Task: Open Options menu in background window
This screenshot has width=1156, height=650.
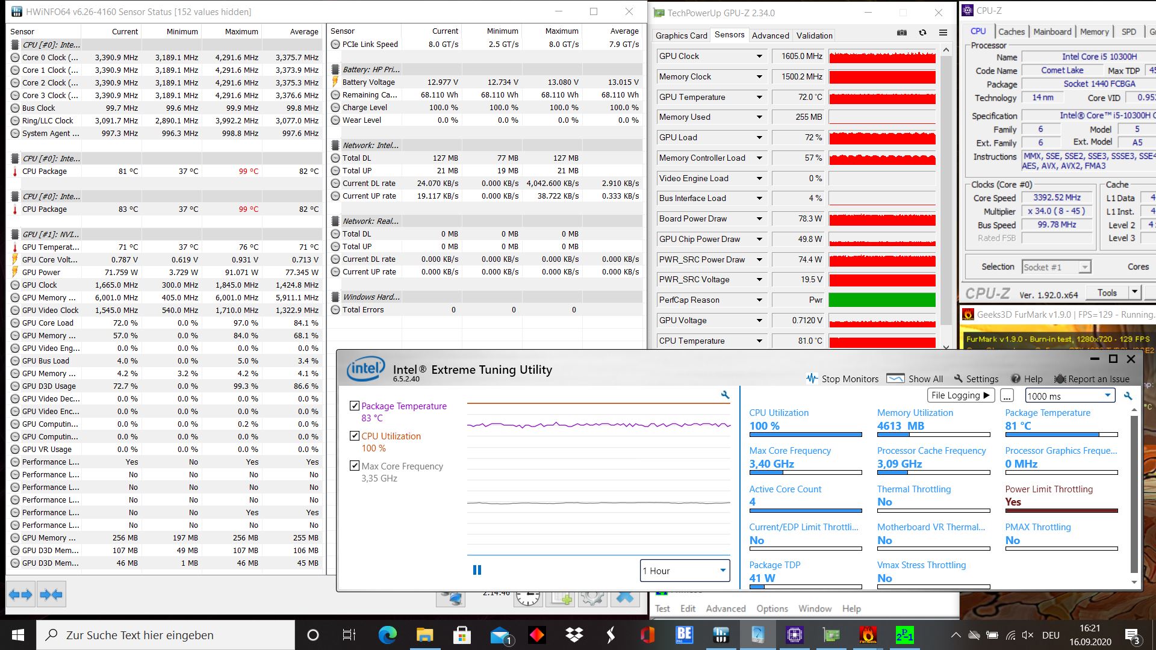Action: pyautogui.click(x=772, y=608)
